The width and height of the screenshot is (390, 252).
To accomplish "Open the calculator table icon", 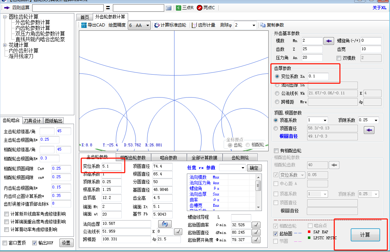I will coord(168,8).
